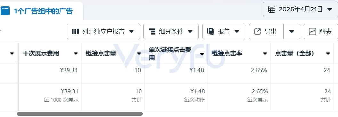Click the calendar icon beside 2025年4月21日

click(x=272, y=9)
